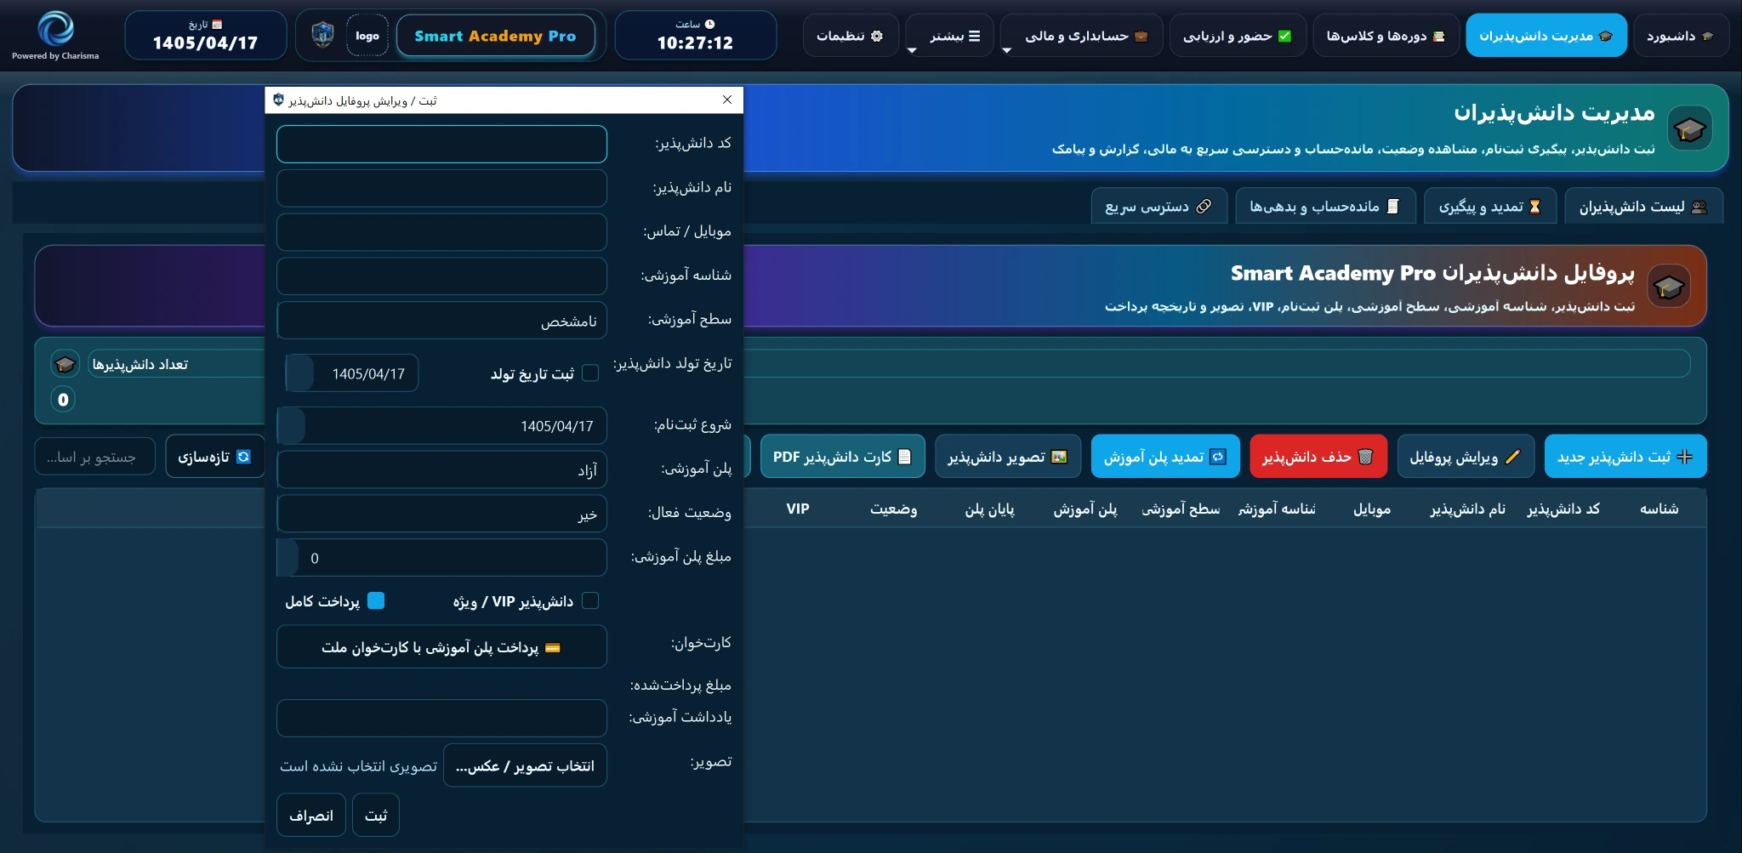The width and height of the screenshot is (1742, 853).
Task: Click the date display 1405/04/17 widget
Action: (205, 36)
